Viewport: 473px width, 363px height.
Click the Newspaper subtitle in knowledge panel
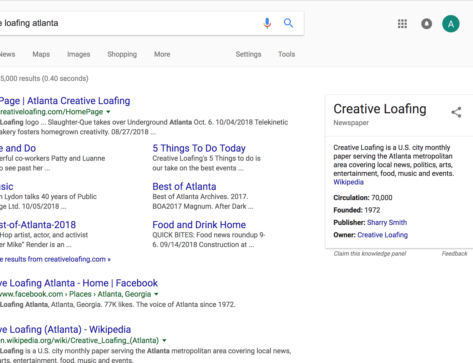click(x=351, y=123)
